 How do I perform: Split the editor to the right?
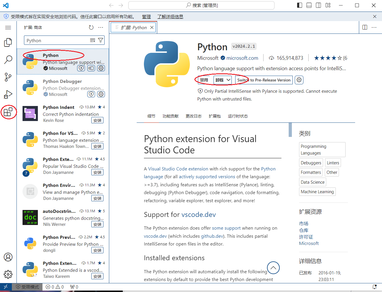click(x=365, y=27)
